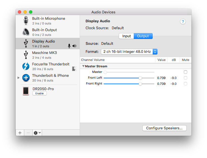
Task: Toggle the Front Right mute checkbox
Action: pos(186,84)
